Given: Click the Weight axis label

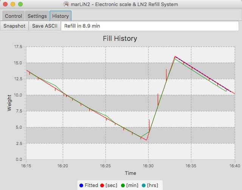Looking at the screenshot, I should 9,103.
